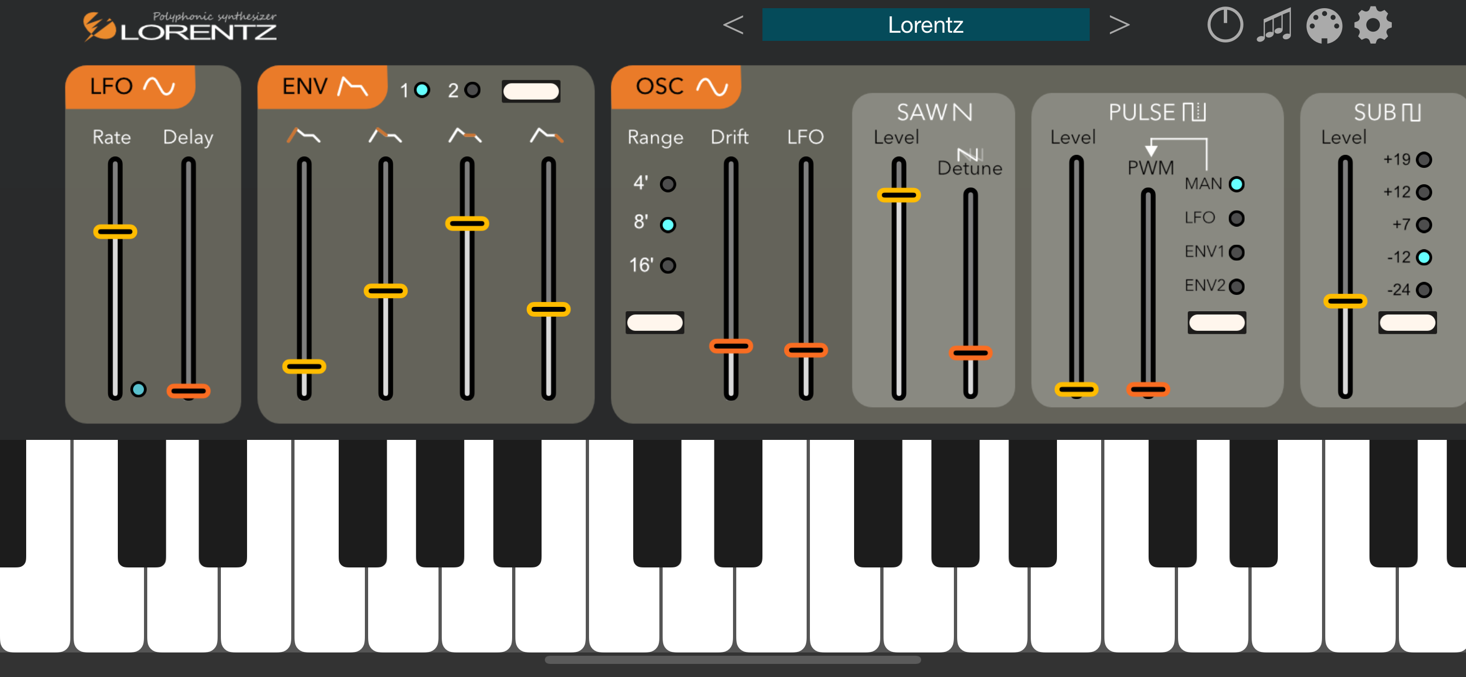Click the LFO Rate slider handle
This screenshot has width=1466, height=677.
point(115,232)
